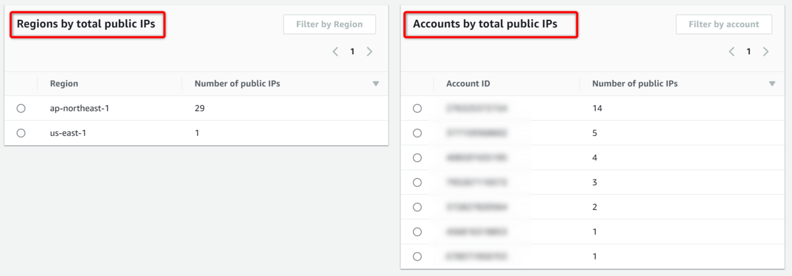Choose the account with 3 public IPs

click(x=417, y=182)
